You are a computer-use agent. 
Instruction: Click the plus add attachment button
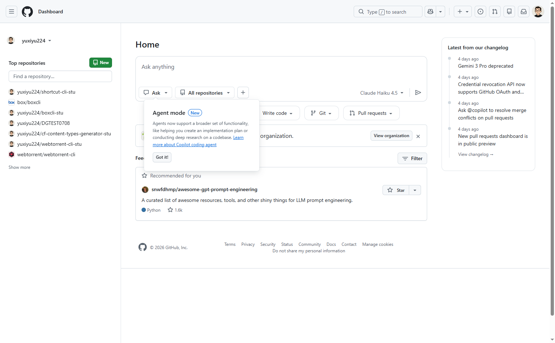pyautogui.click(x=243, y=92)
